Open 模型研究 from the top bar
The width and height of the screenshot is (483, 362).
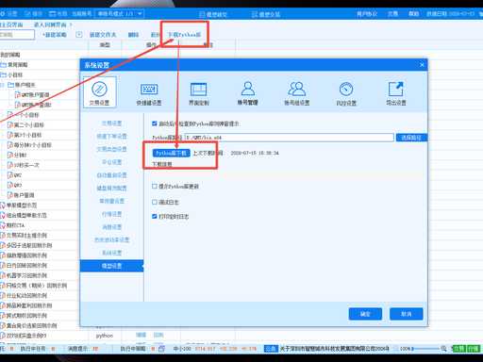[213, 14]
